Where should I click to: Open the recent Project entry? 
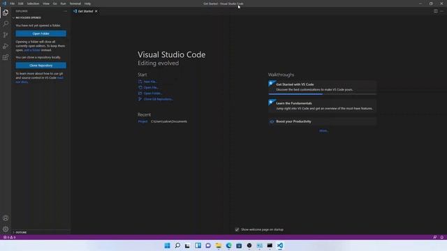[142, 121]
